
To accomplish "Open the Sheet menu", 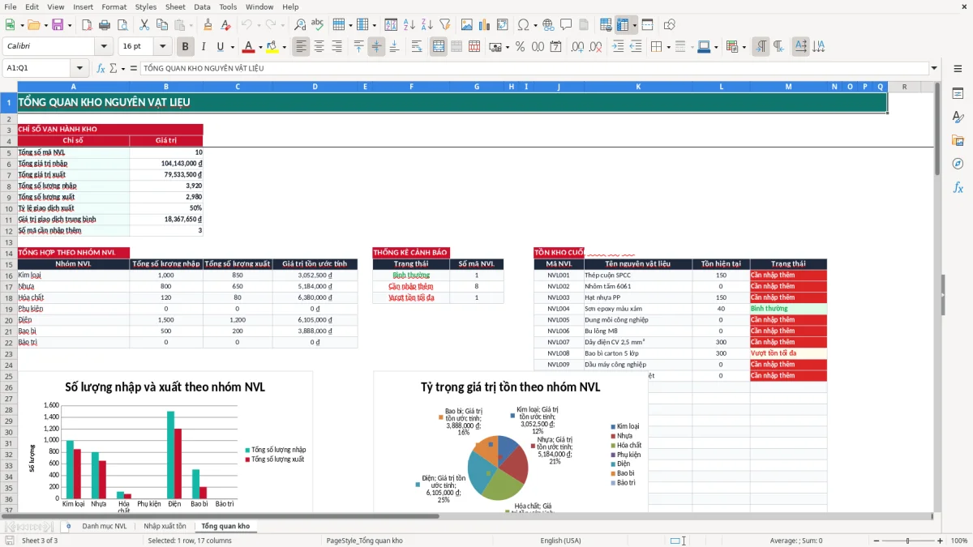I will [175, 6].
